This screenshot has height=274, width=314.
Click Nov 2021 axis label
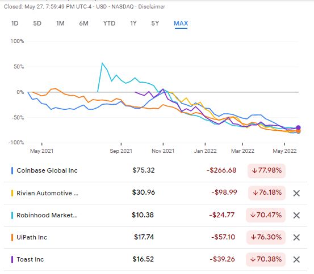pyautogui.click(x=163, y=151)
